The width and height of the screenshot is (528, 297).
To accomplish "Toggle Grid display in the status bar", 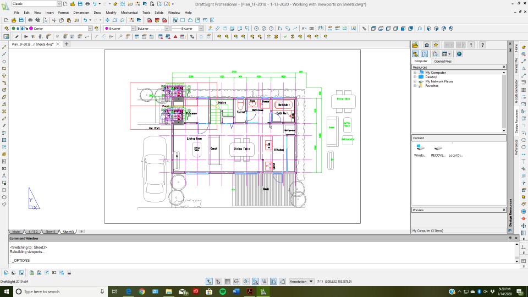I will pyautogui.click(x=227, y=281).
